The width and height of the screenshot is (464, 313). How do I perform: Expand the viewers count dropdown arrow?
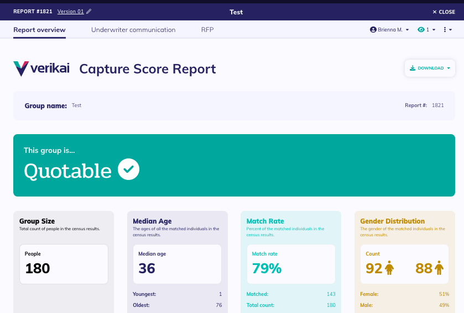click(434, 30)
